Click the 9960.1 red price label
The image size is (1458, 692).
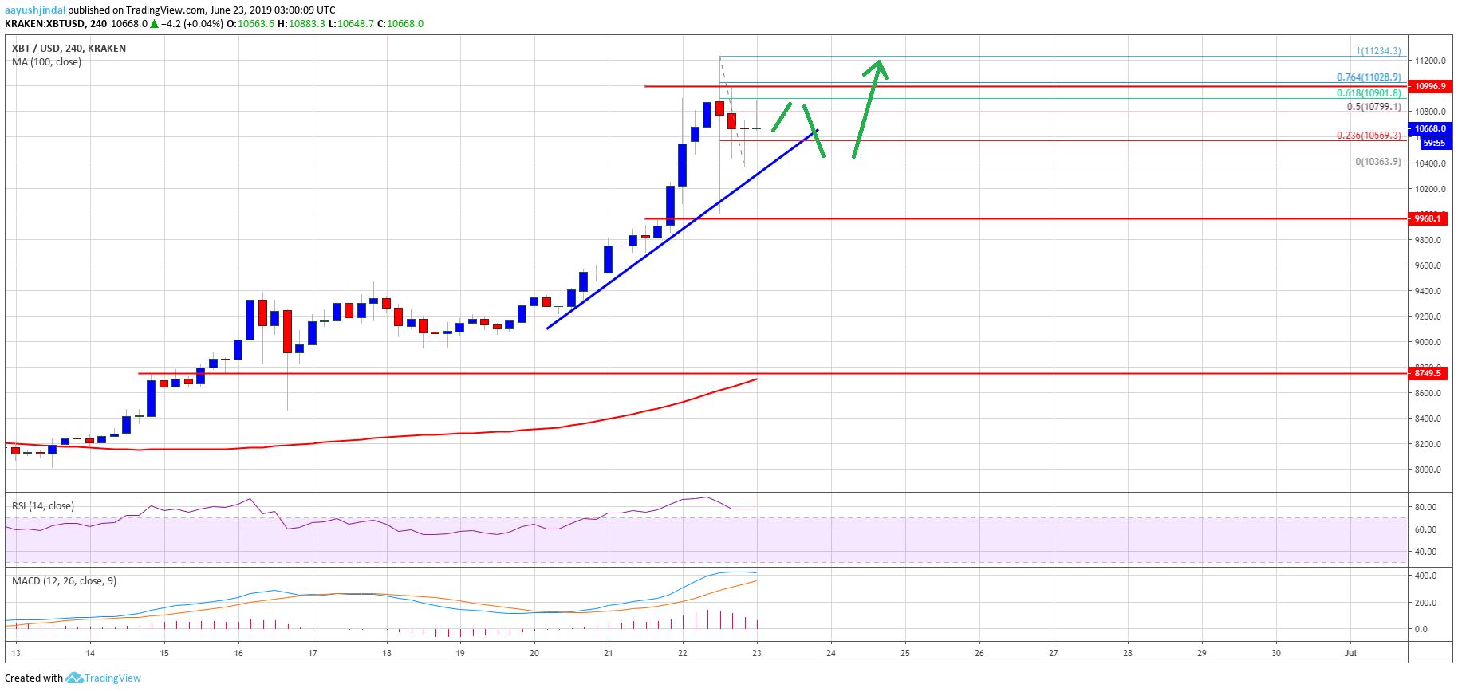point(1428,218)
